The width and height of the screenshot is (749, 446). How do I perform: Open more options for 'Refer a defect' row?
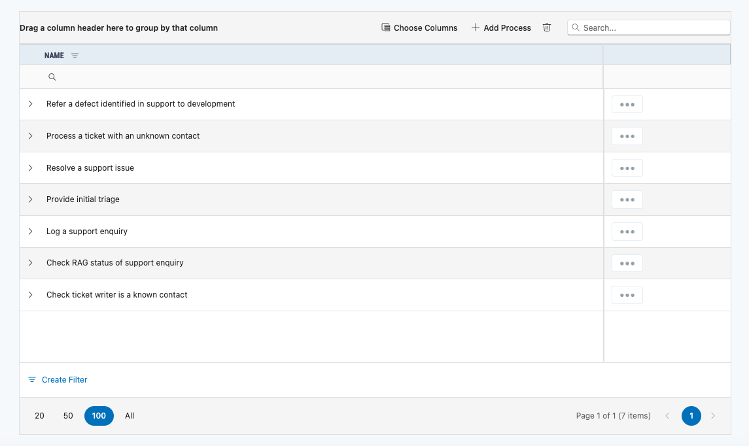pyautogui.click(x=627, y=105)
